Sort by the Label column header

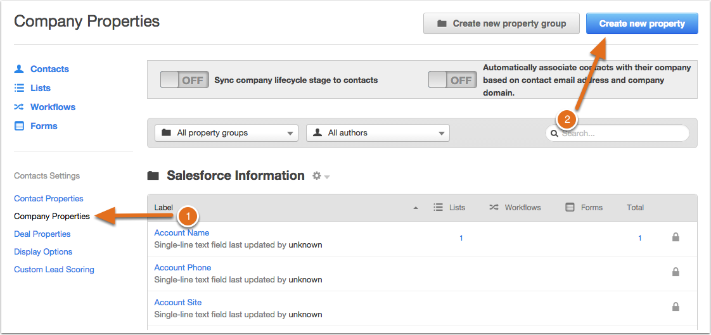(163, 207)
